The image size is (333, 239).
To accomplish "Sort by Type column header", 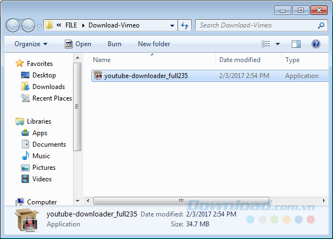I will point(292,60).
